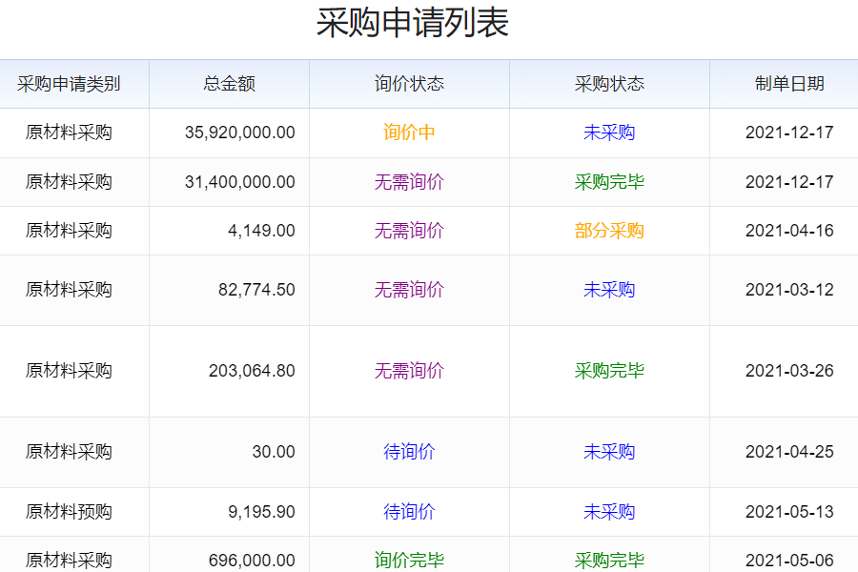Viewport: 858px width, 572px height.
Task: Select the 2021-03-26 date cell
Action: pos(789,371)
